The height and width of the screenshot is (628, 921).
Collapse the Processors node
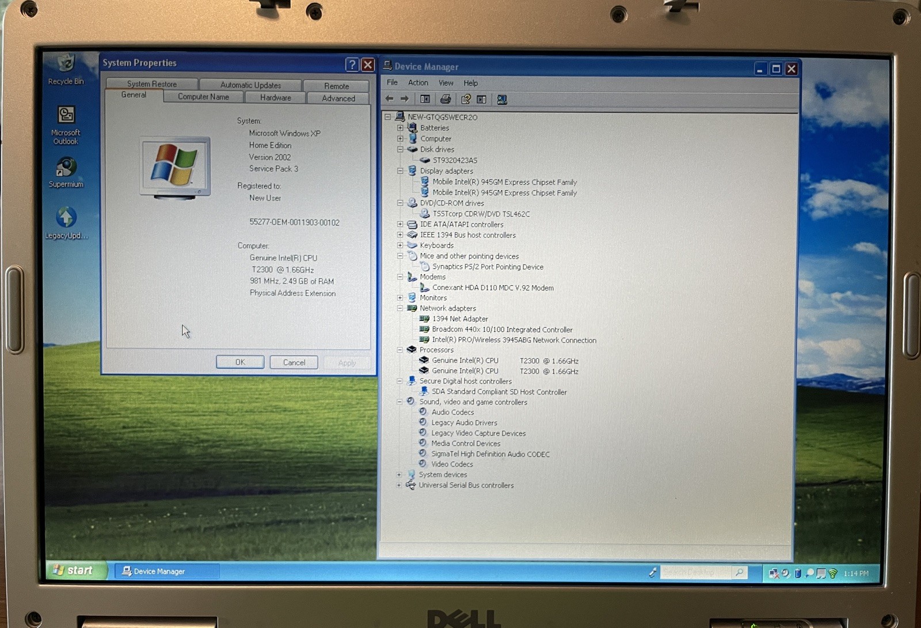click(399, 350)
